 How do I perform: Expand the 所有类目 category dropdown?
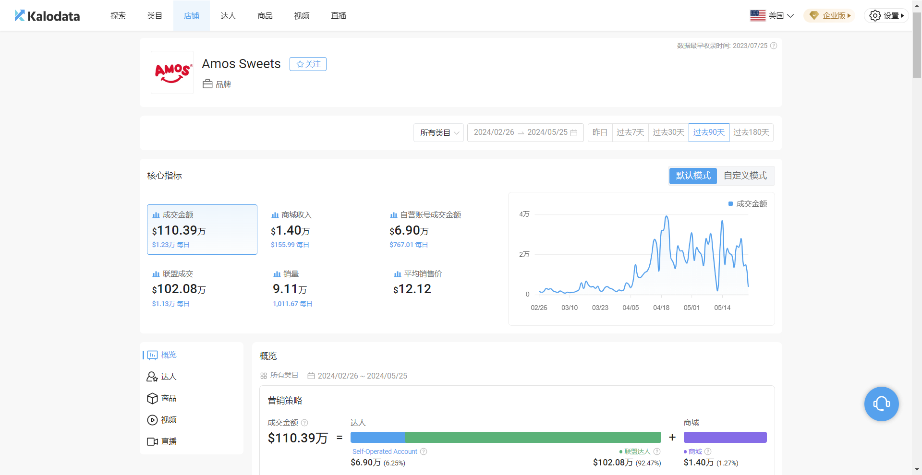tap(439, 133)
